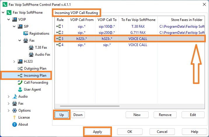Click the Incoming Plan routing icon
Screen dimensions: 209x137
(20, 75)
